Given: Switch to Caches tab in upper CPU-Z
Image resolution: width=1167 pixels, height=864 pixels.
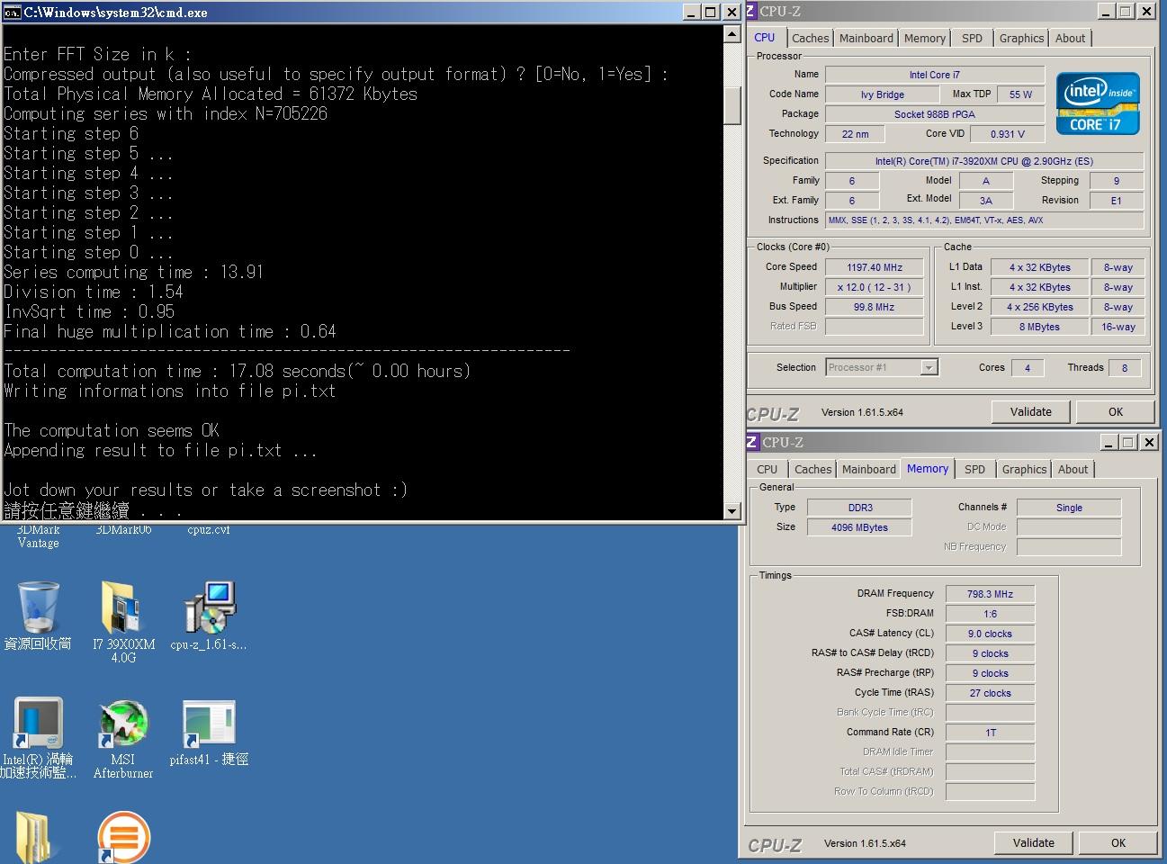Looking at the screenshot, I should (x=810, y=38).
